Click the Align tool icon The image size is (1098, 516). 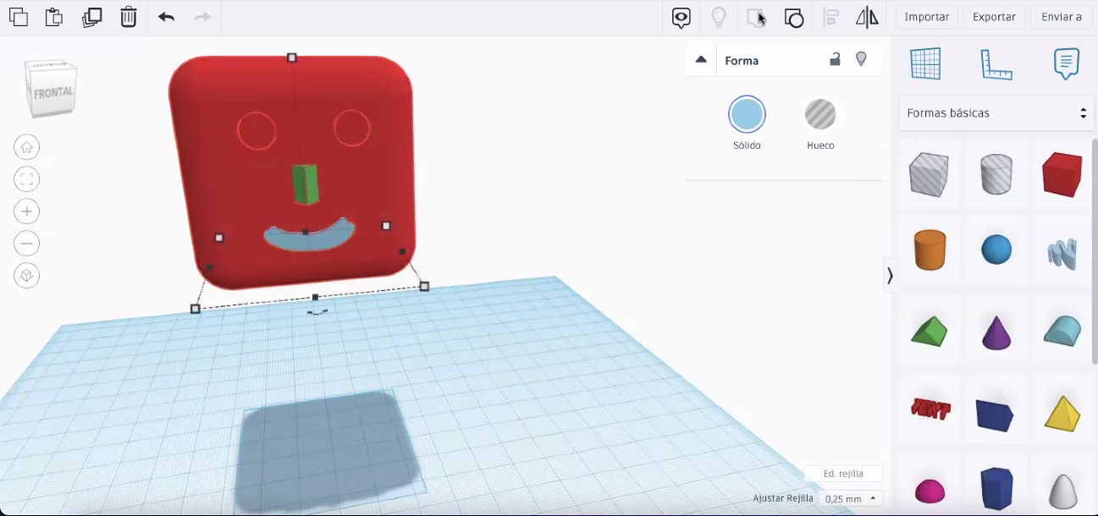tap(830, 18)
